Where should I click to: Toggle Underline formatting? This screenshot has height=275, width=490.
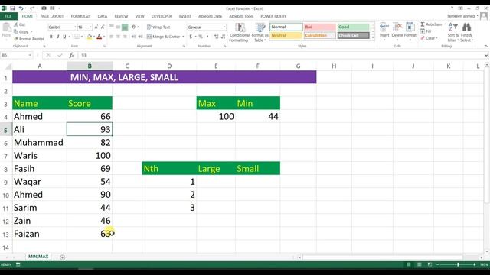[x=64, y=37]
